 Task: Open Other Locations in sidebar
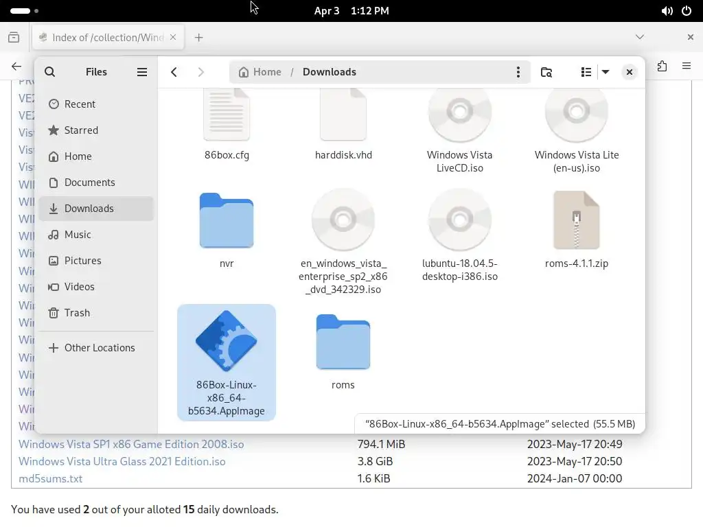coord(96,348)
